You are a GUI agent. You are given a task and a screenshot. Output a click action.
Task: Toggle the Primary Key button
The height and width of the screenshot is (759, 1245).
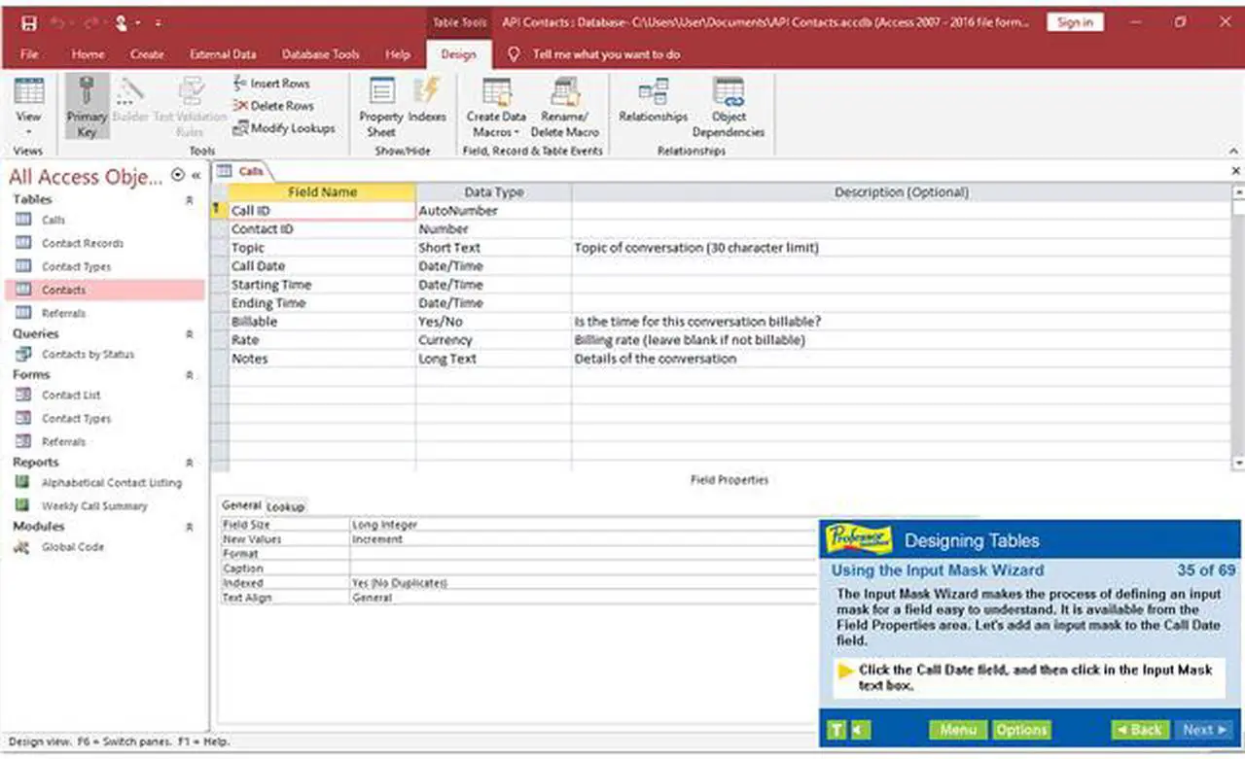tap(87, 107)
